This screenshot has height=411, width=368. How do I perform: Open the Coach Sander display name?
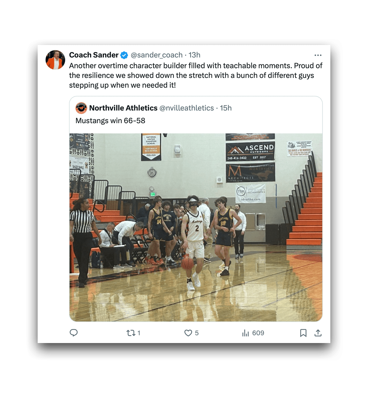(x=94, y=55)
